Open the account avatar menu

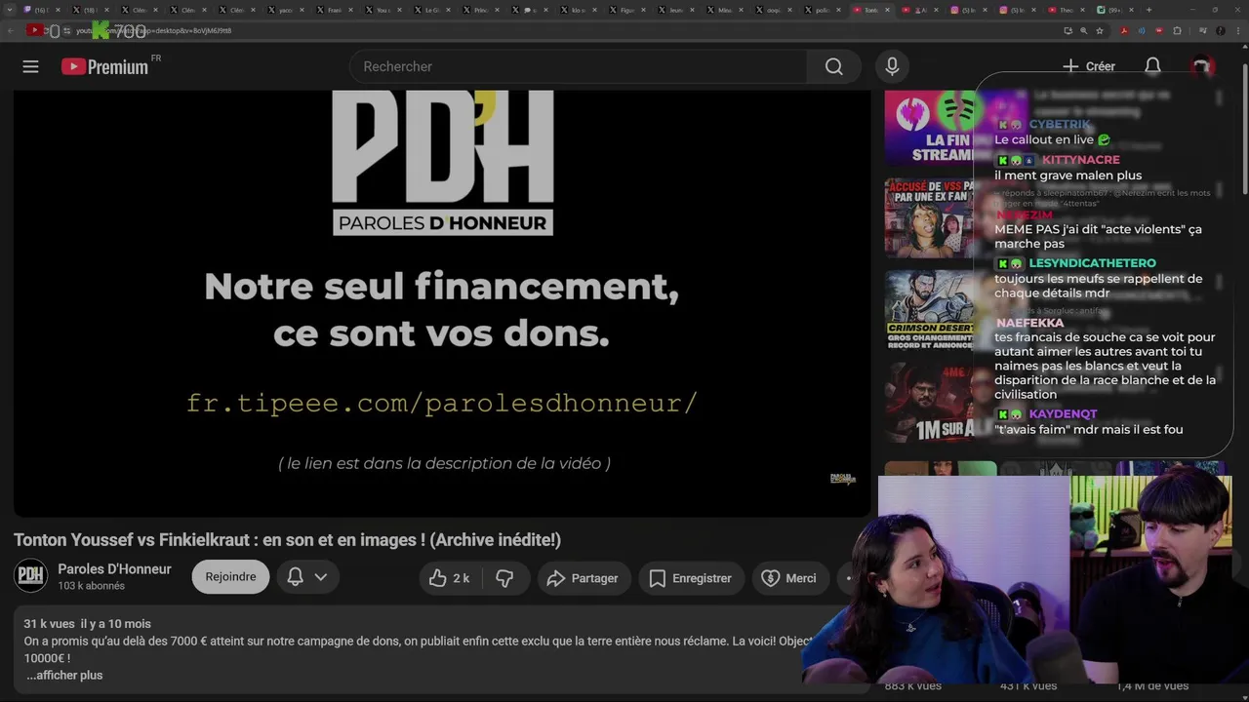(x=1201, y=66)
